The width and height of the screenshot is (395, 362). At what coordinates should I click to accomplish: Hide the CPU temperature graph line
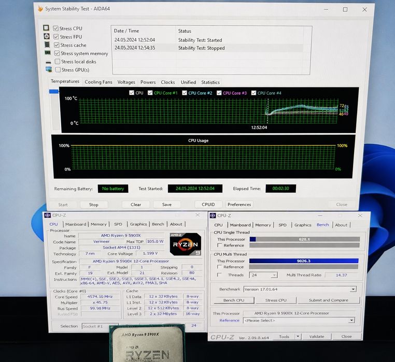click(x=132, y=93)
